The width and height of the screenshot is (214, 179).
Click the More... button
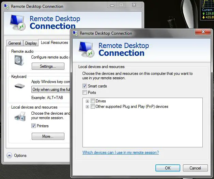48,136
